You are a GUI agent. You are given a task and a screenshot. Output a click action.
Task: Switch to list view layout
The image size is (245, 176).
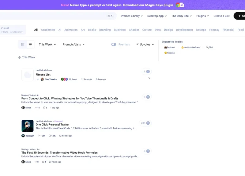click(30, 45)
